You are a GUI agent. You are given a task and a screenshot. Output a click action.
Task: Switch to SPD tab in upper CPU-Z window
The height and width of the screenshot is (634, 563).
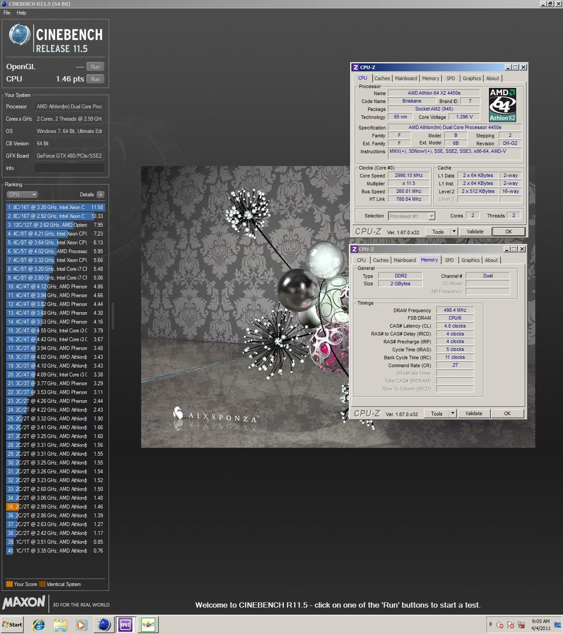click(x=451, y=78)
